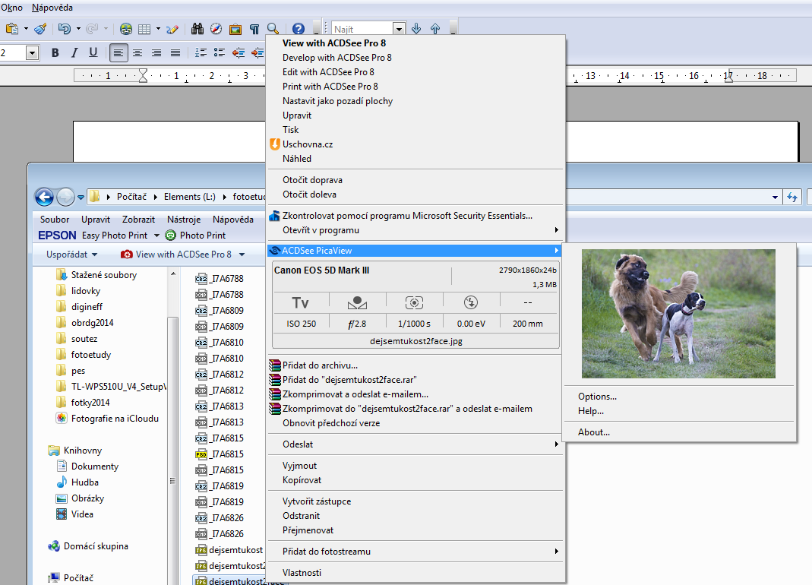
Task: Click the dog photo preview thumbnail
Action: click(678, 315)
